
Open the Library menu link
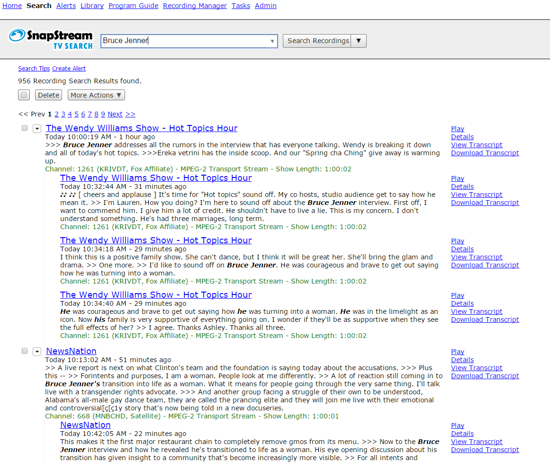coord(92,6)
